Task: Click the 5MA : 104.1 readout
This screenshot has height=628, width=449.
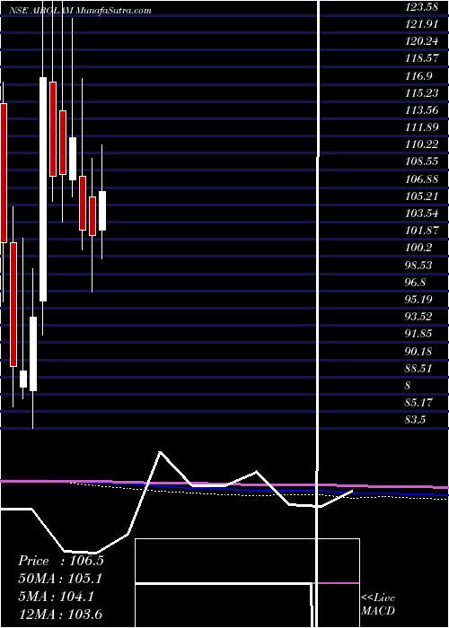Action: click(x=56, y=597)
